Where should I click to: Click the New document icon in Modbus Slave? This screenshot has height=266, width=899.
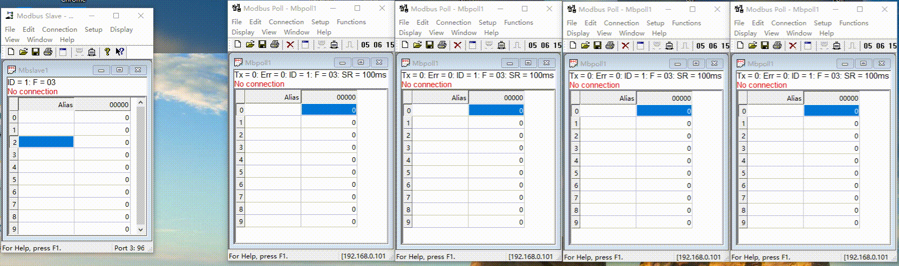pyautogui.click(x=11, y=52)
